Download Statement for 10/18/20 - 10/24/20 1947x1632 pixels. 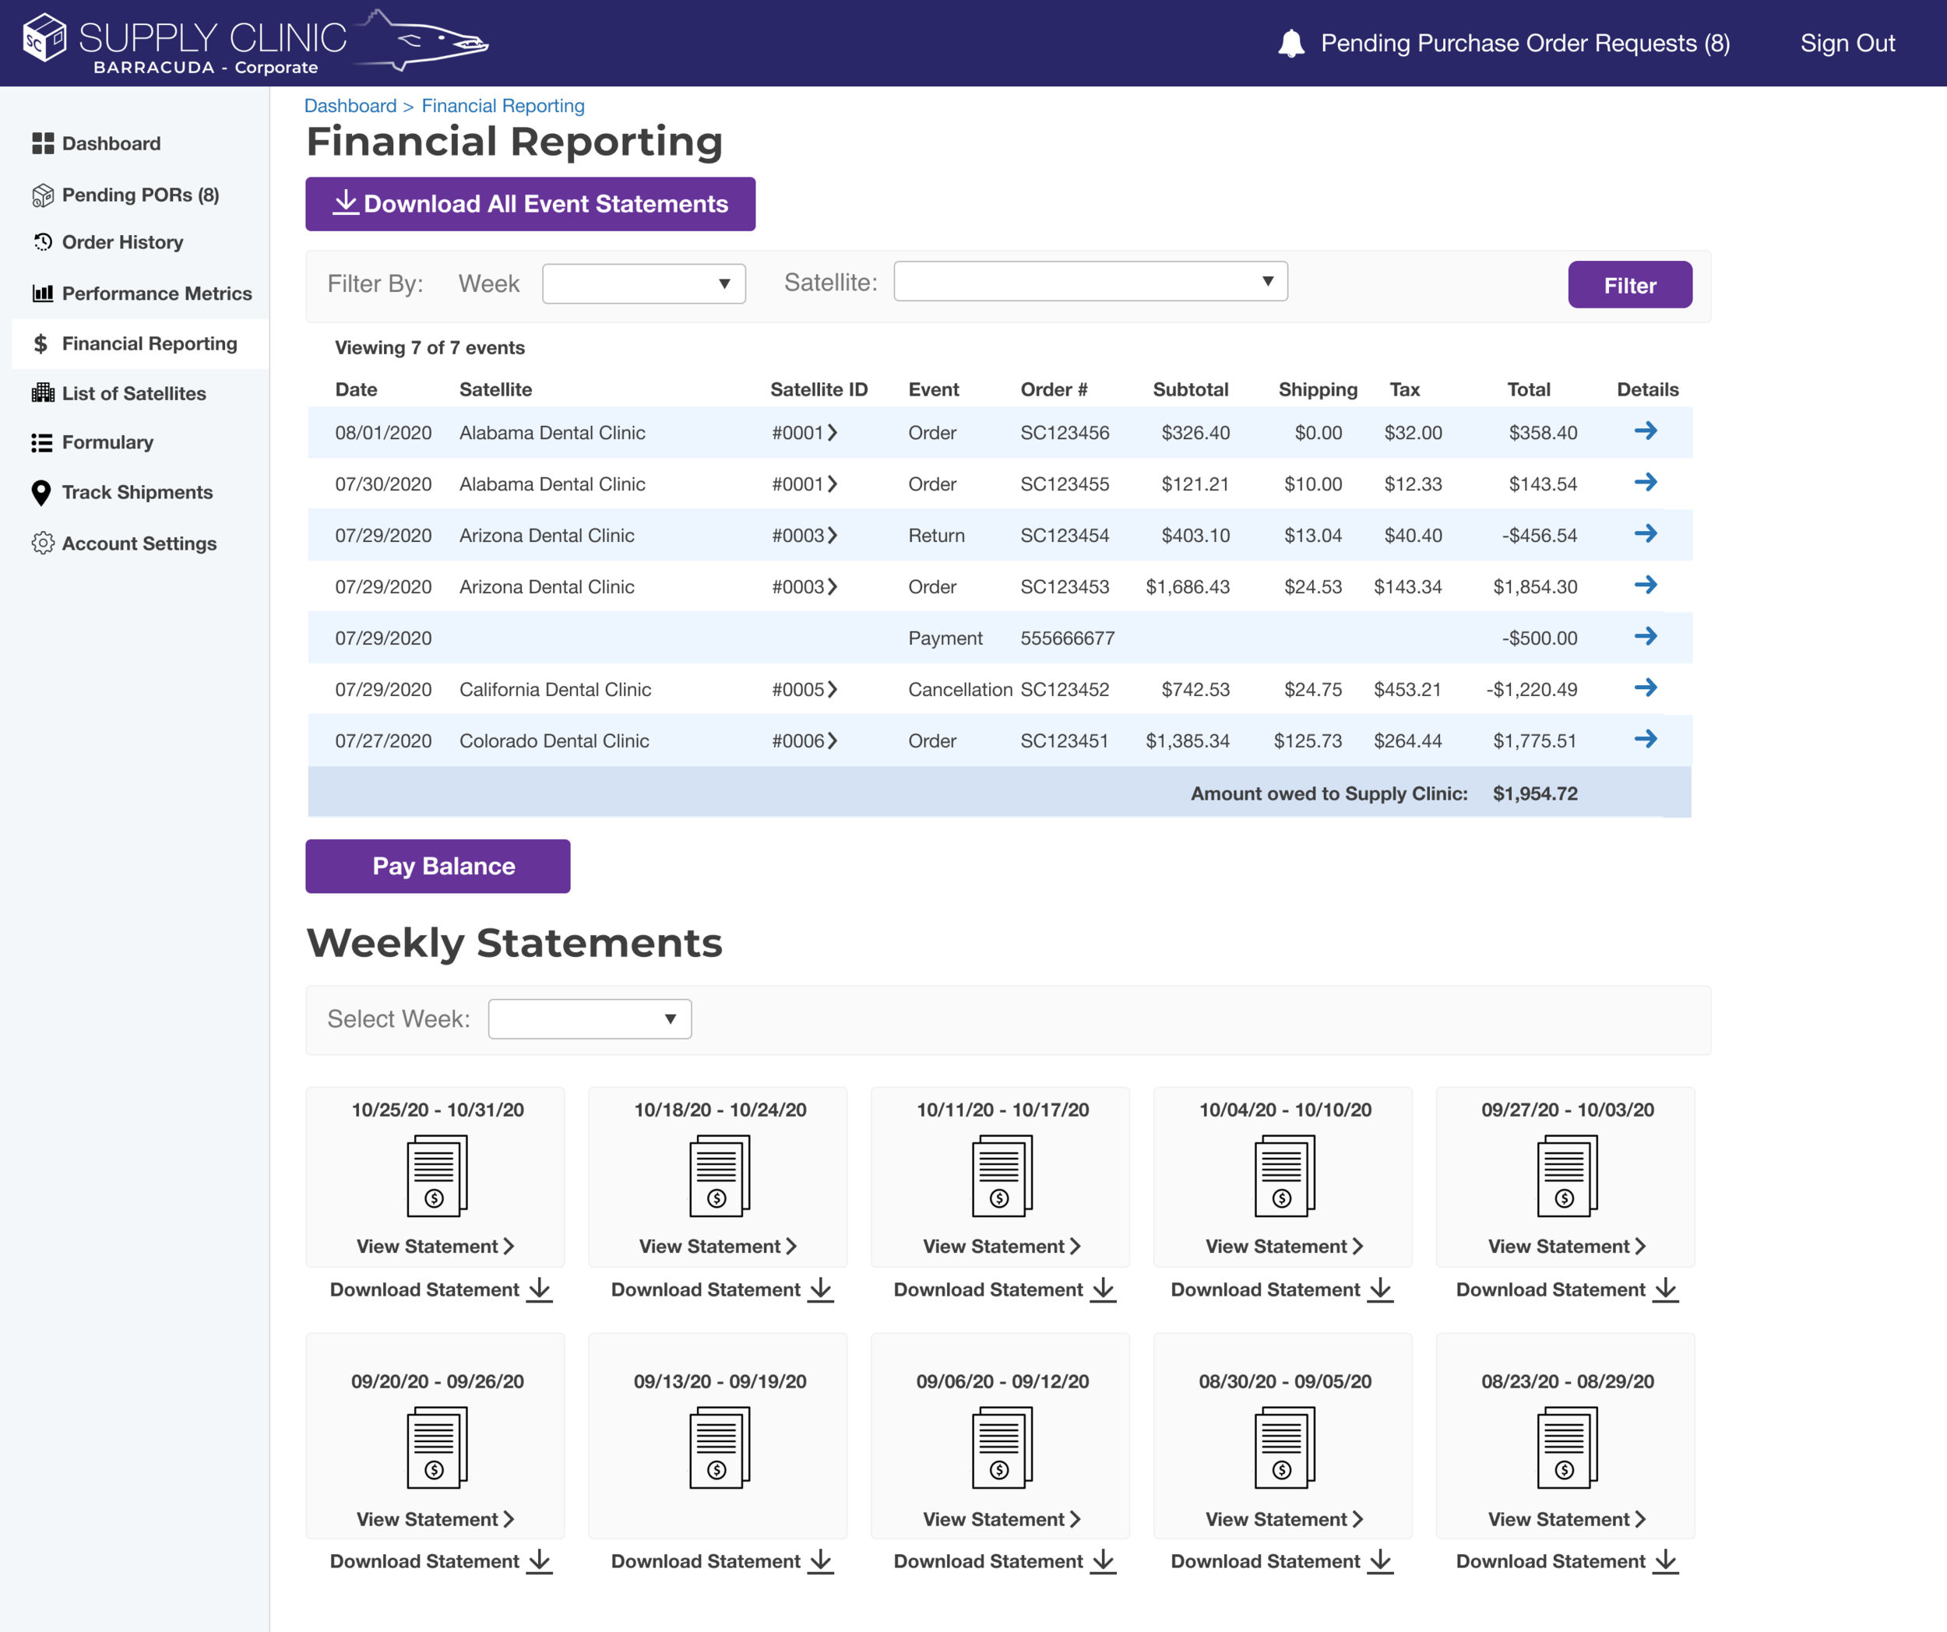click(x=722, y=1290)
